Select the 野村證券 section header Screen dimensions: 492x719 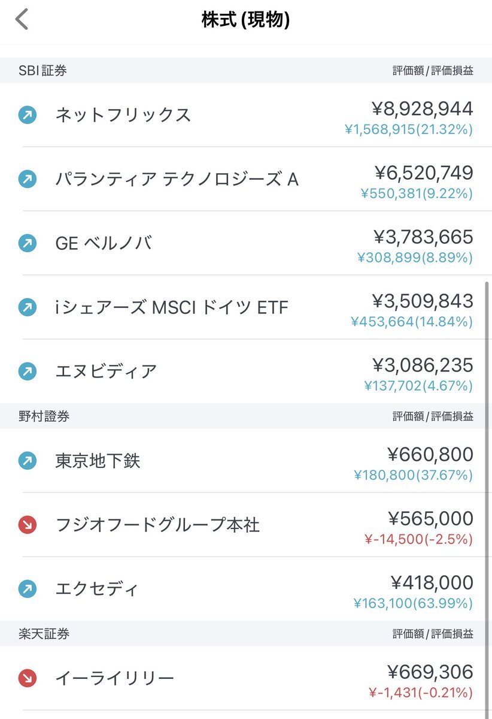(x=246, y=416)
